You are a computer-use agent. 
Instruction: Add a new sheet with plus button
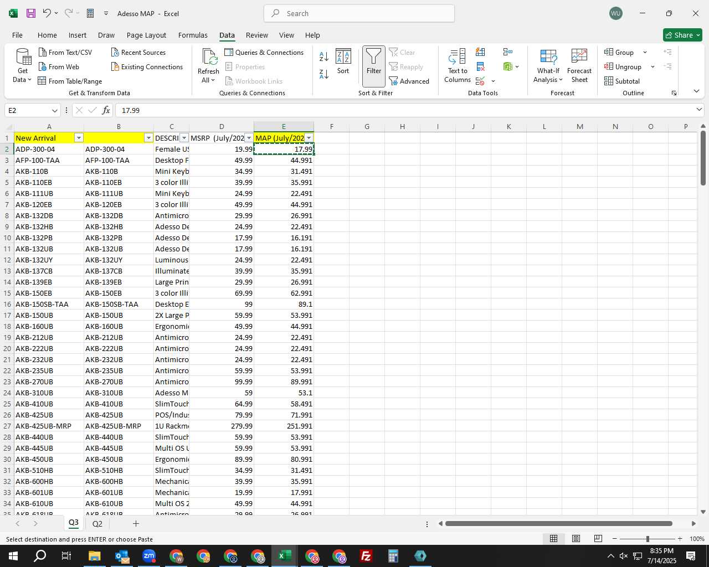[136, 523]
